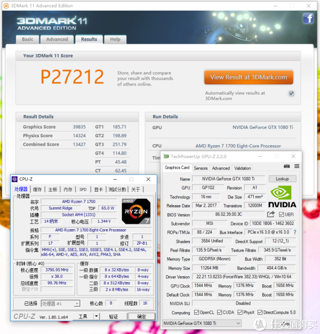Click the GPU Clock value 1544 MHz
Viewport: 320px width, 334px height.
203,285
